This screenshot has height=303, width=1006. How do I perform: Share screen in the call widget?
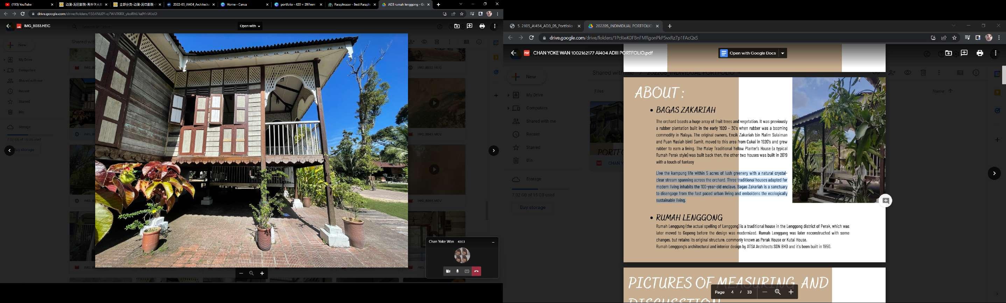click(467, 271)
